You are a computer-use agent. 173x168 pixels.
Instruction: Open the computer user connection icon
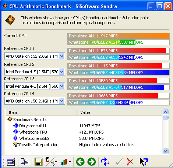50,162
